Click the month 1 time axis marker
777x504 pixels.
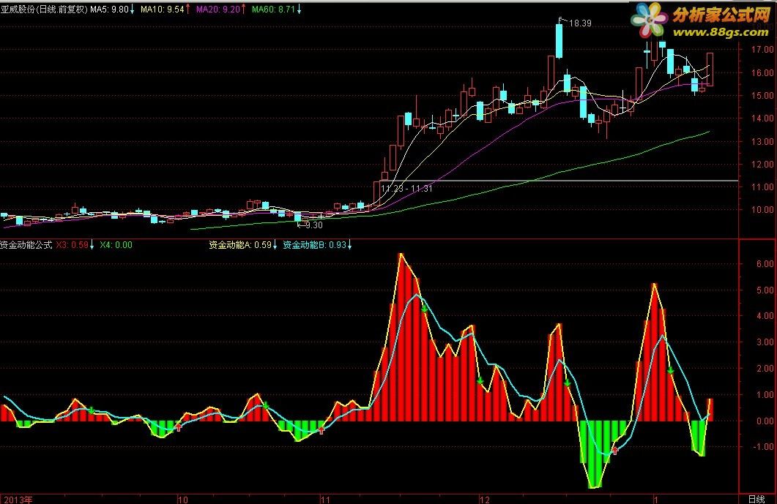coord(655,500)
